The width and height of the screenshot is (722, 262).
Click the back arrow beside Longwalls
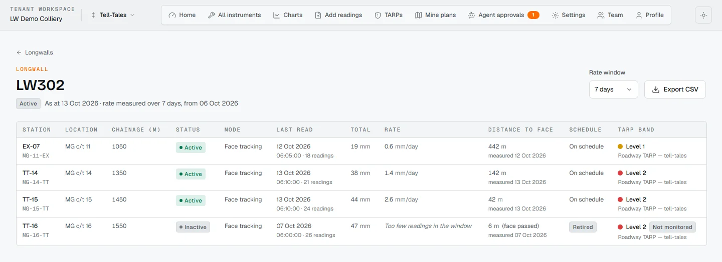(19, 52)
